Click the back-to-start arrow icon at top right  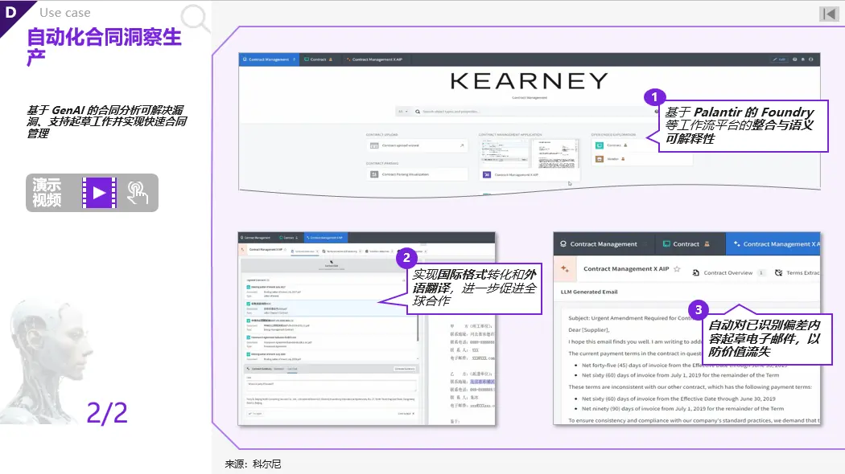829,14
